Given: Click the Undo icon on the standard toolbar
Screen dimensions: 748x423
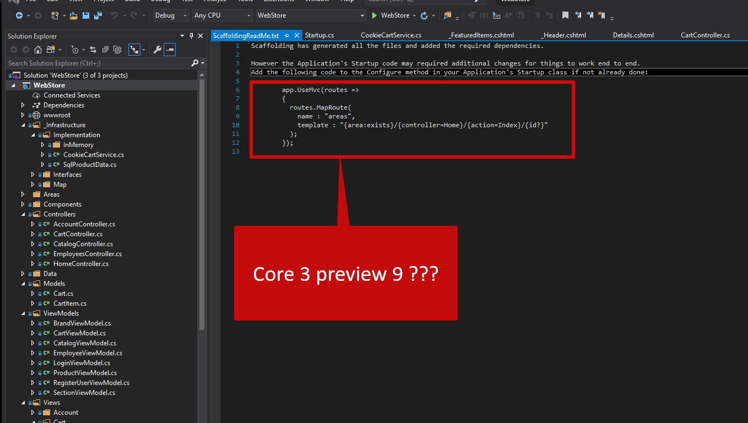Looking at the screenshot, I should (x=113, y=15).
